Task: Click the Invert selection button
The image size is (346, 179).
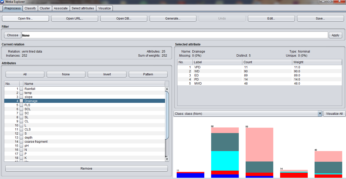Action: coord(107,74)
